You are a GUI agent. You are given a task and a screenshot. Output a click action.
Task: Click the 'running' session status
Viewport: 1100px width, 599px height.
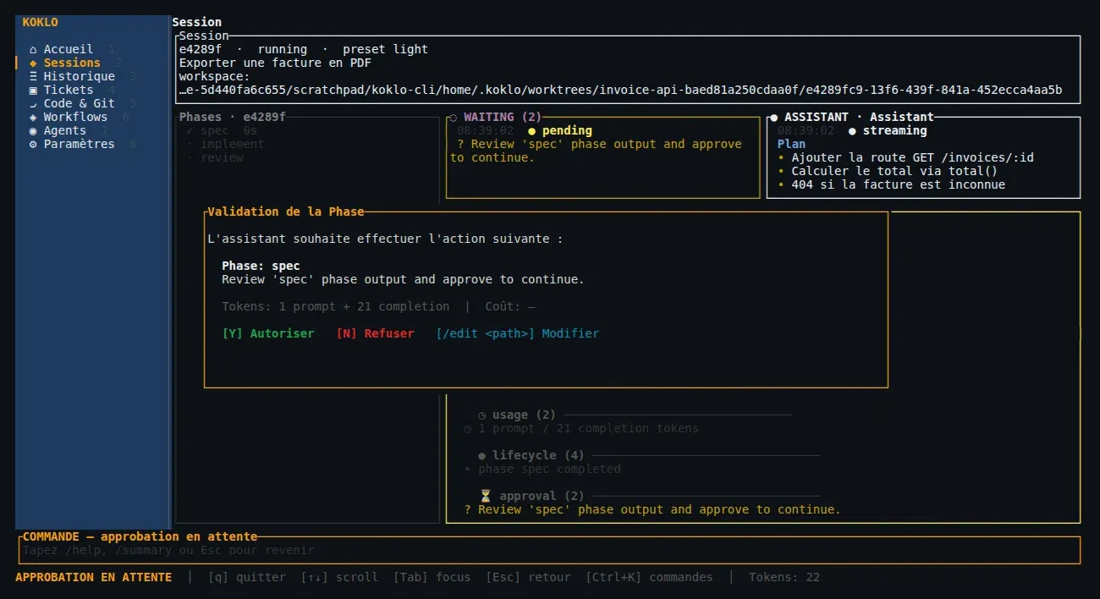point(283,49)
